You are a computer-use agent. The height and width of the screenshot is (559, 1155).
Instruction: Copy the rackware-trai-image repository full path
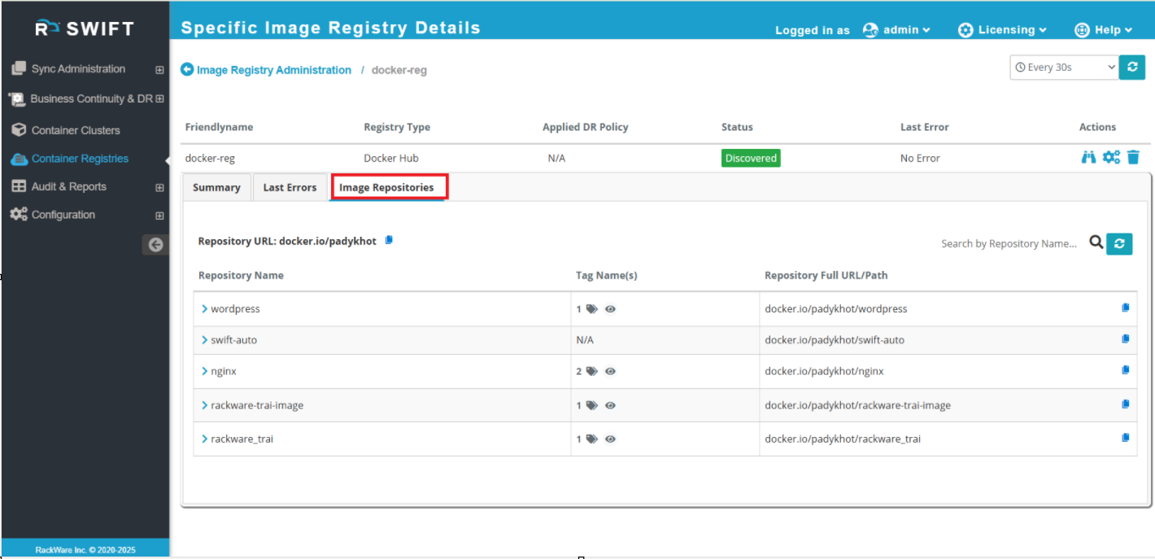tap(1126, 404)
